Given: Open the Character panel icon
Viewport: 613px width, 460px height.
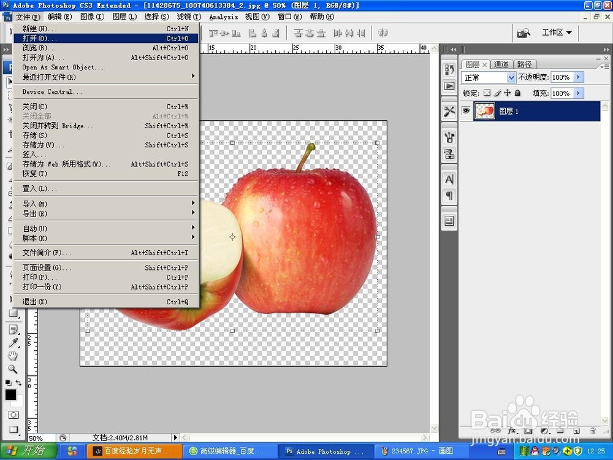Looking at the screenshot, I should [x=449, y=179].
